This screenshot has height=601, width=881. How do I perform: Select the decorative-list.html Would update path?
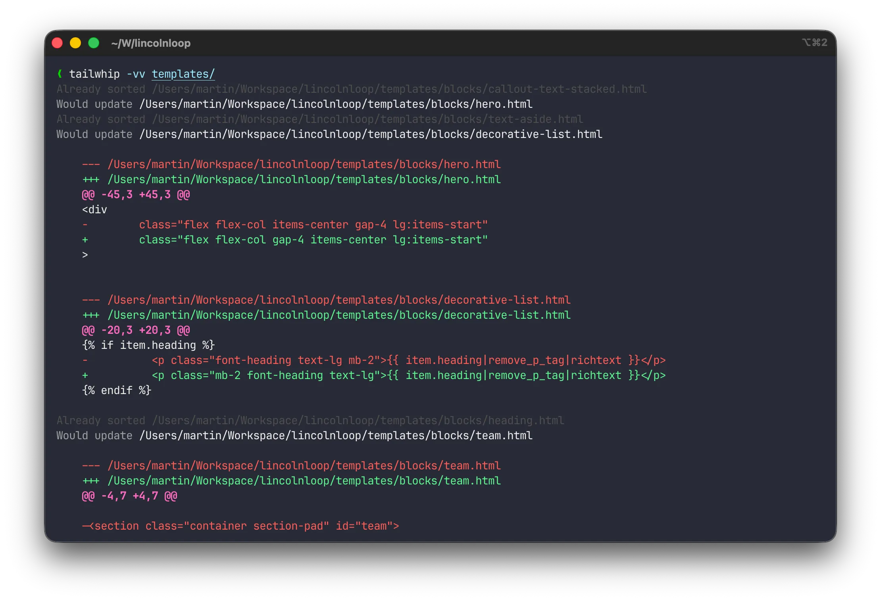329,134
